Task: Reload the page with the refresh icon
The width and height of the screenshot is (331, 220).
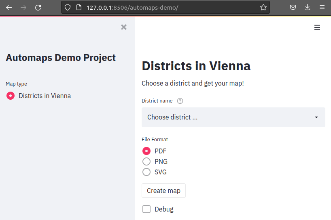Action: pos(38,8)
